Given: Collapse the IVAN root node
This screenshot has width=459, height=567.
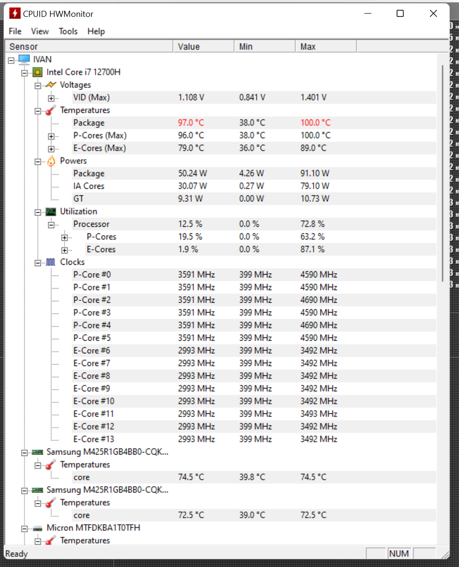Looking at the screenshot, I should click(11, 60).
